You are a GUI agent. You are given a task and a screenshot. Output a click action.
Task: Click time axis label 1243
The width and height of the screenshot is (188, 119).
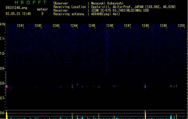pyautogui.click(x=56, y=26)
